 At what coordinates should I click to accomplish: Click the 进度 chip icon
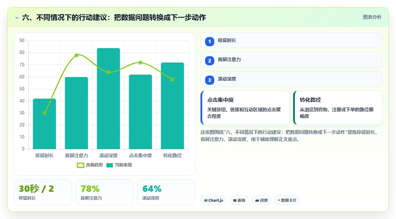pyautogui.click(x=257, y=201)
